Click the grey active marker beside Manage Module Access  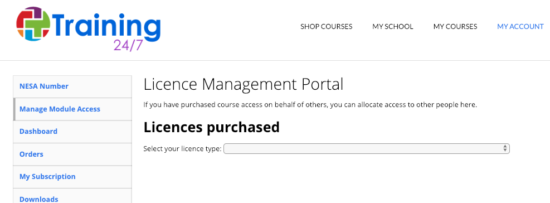coord(14,109)
